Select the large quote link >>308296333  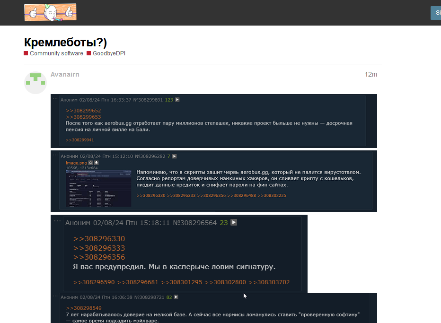tap(99, 248)
